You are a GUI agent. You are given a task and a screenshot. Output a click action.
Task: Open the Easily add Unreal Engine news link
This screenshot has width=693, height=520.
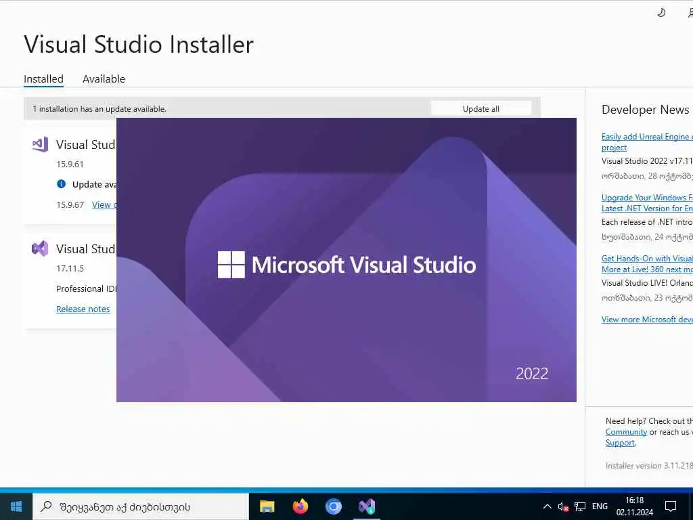pyautogui.click(x=647, y=142)
